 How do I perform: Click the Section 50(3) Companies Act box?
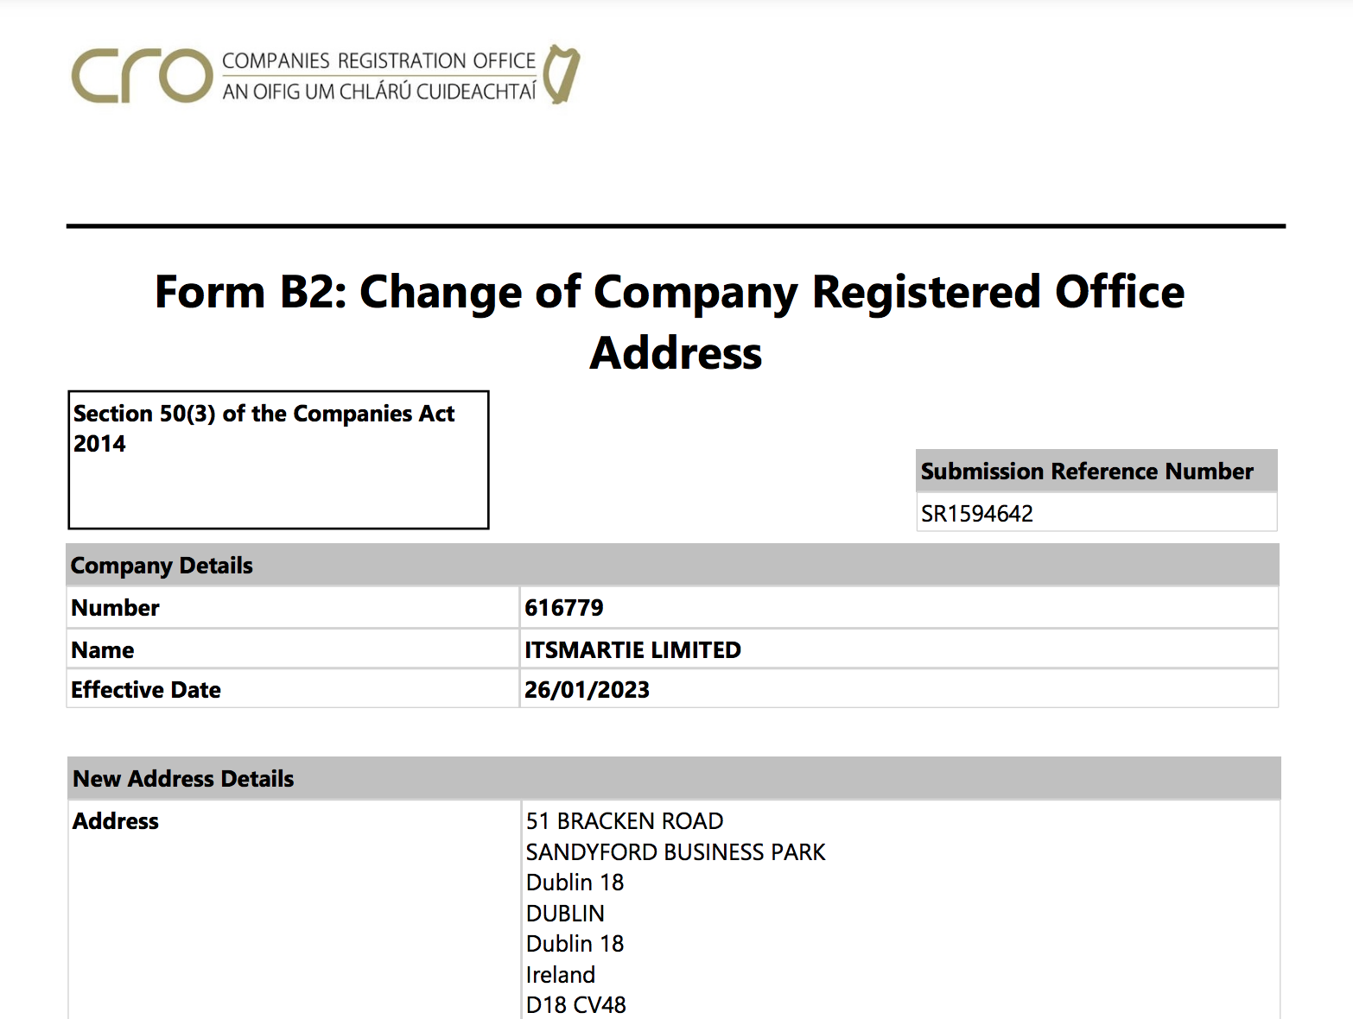pyautogui.click(x=278, y=459)
